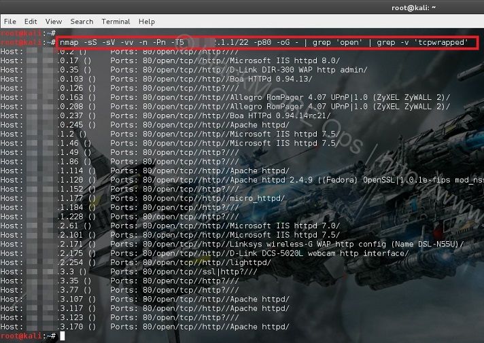Open the Terminal menu
Viewport: 484px width, 343px height.
[x=116, y=22]
